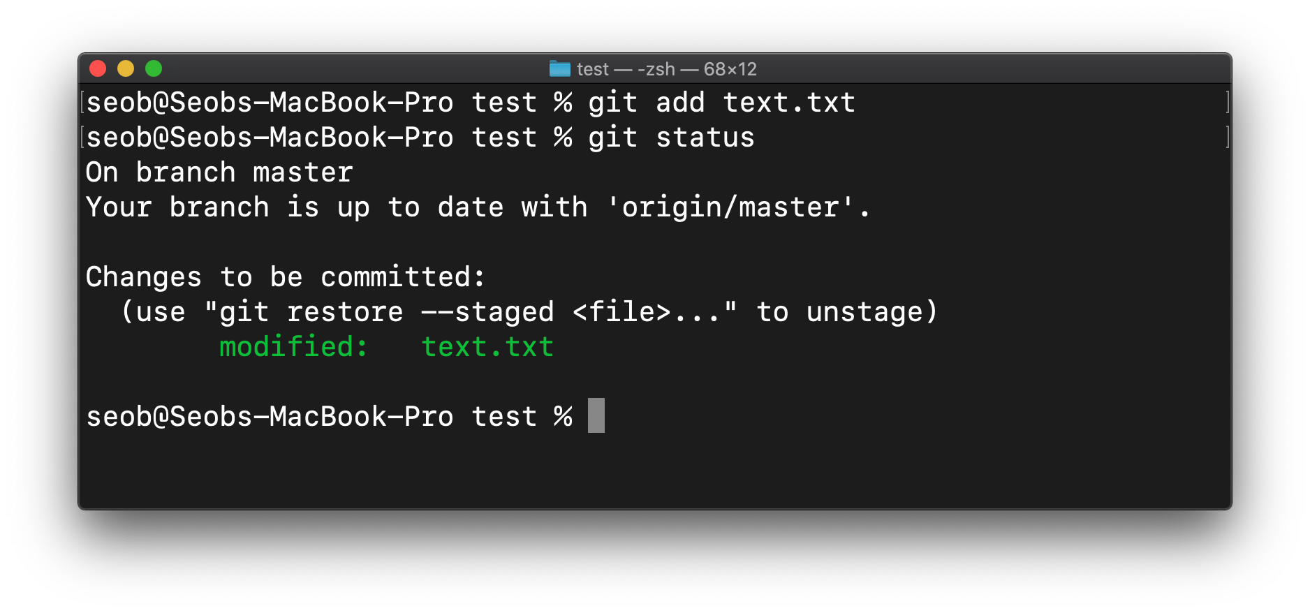Click the title bar background area
Viewport: 1310px width, 613px height.
point(978,68)
